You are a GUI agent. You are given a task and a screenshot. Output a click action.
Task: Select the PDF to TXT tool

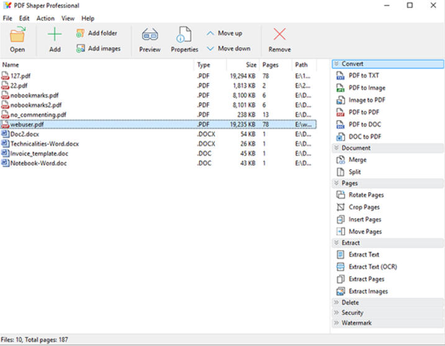coord(363,76)
